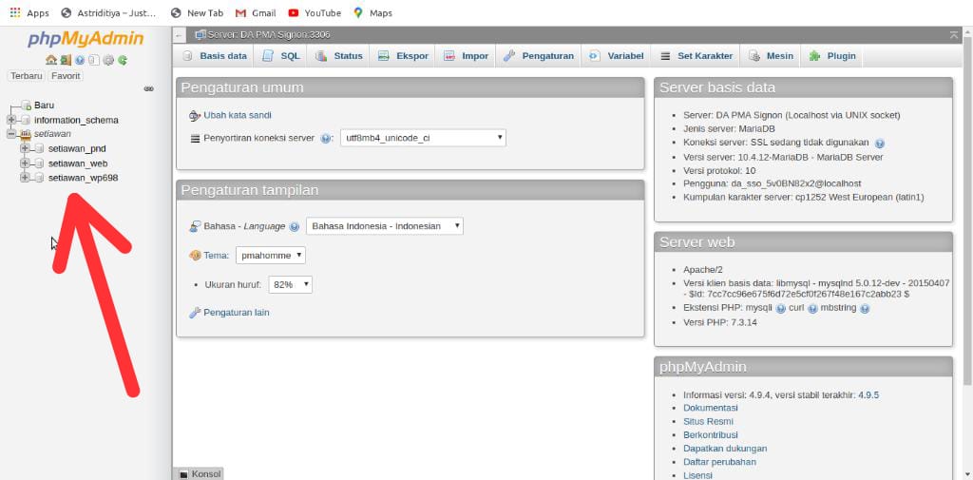
Task: Open Daftar perubahan link
Action: click(x=720, y=462)
